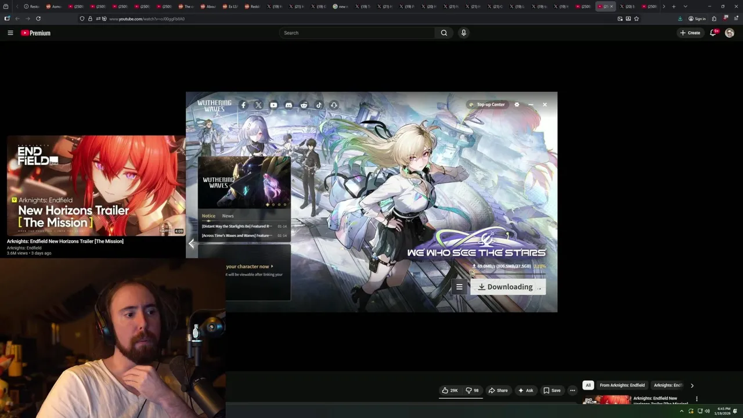Open Reddit icon in Wuthering Waves launcher

pyautogui.click(x=304, y=105)
